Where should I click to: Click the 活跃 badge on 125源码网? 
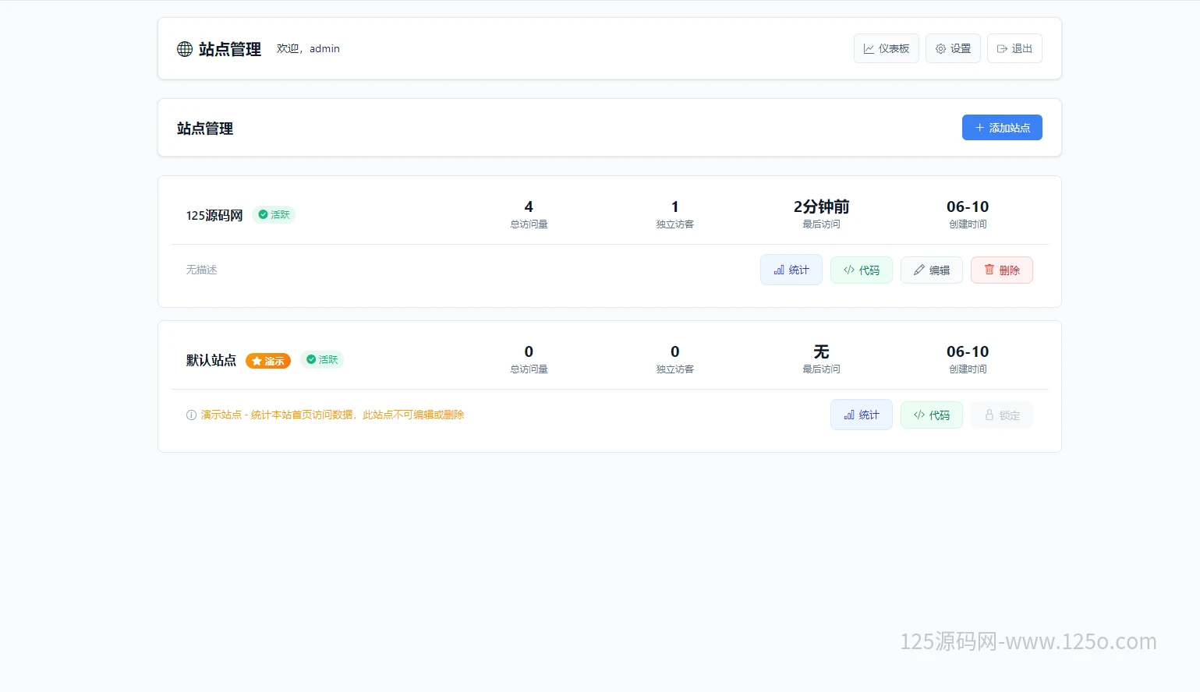[x=274, y=215]
